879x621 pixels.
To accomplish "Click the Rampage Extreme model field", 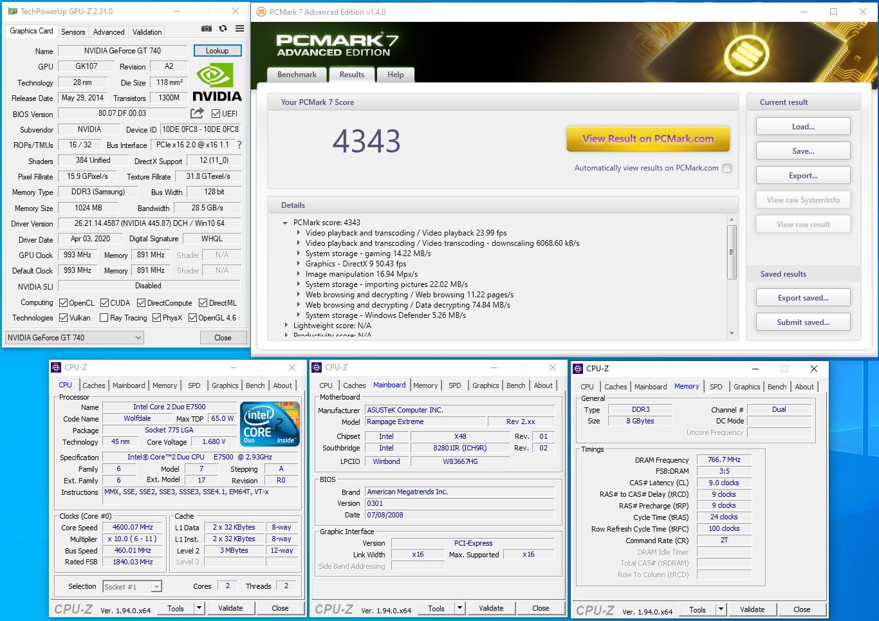I will coord(425,422).
